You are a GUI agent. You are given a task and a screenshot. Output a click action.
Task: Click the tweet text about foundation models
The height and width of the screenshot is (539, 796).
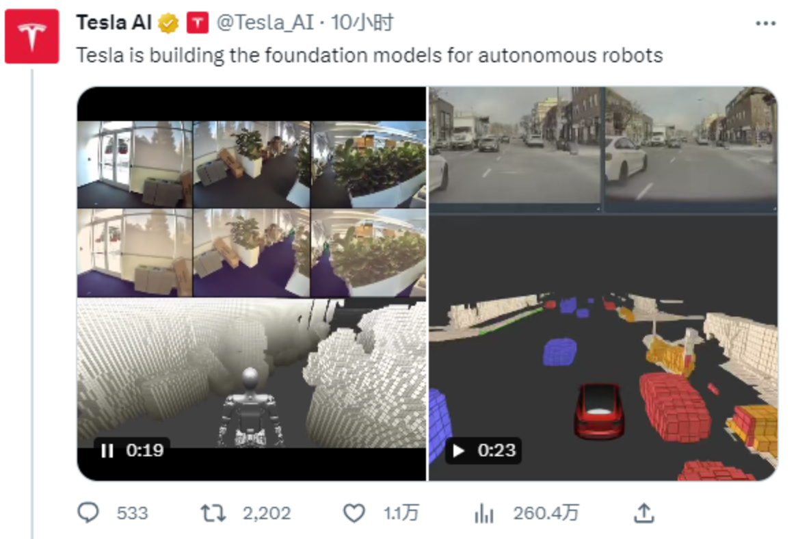tap(369, 55)
